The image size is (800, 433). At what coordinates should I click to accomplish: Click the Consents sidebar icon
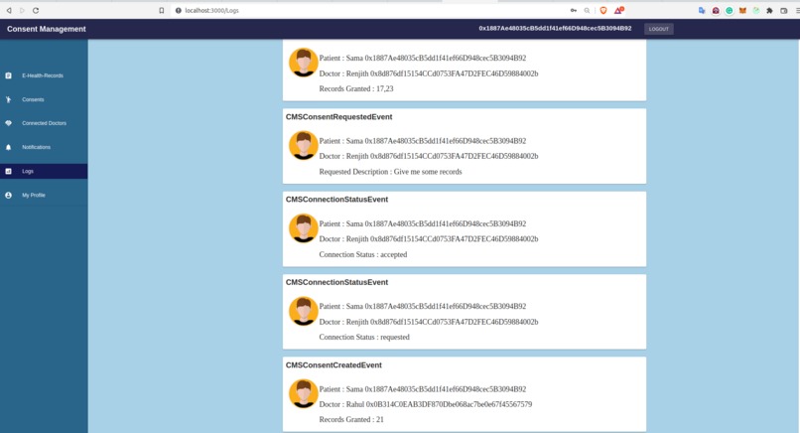coord(8,99)
